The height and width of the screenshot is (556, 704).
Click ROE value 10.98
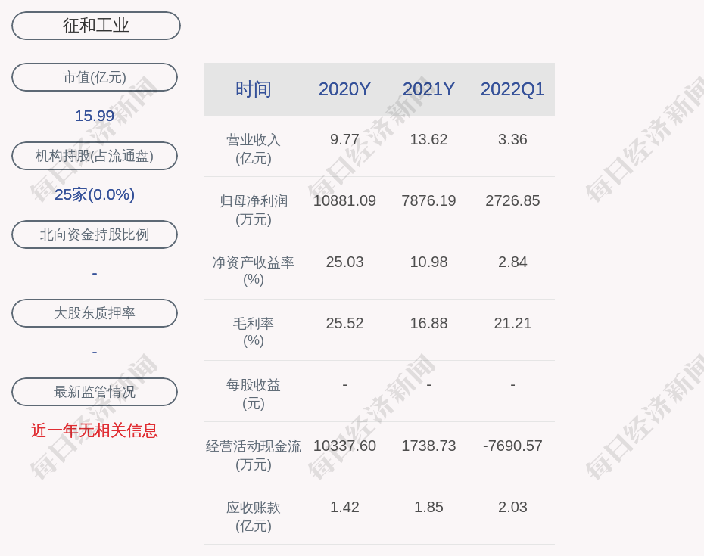coord(428,262)
